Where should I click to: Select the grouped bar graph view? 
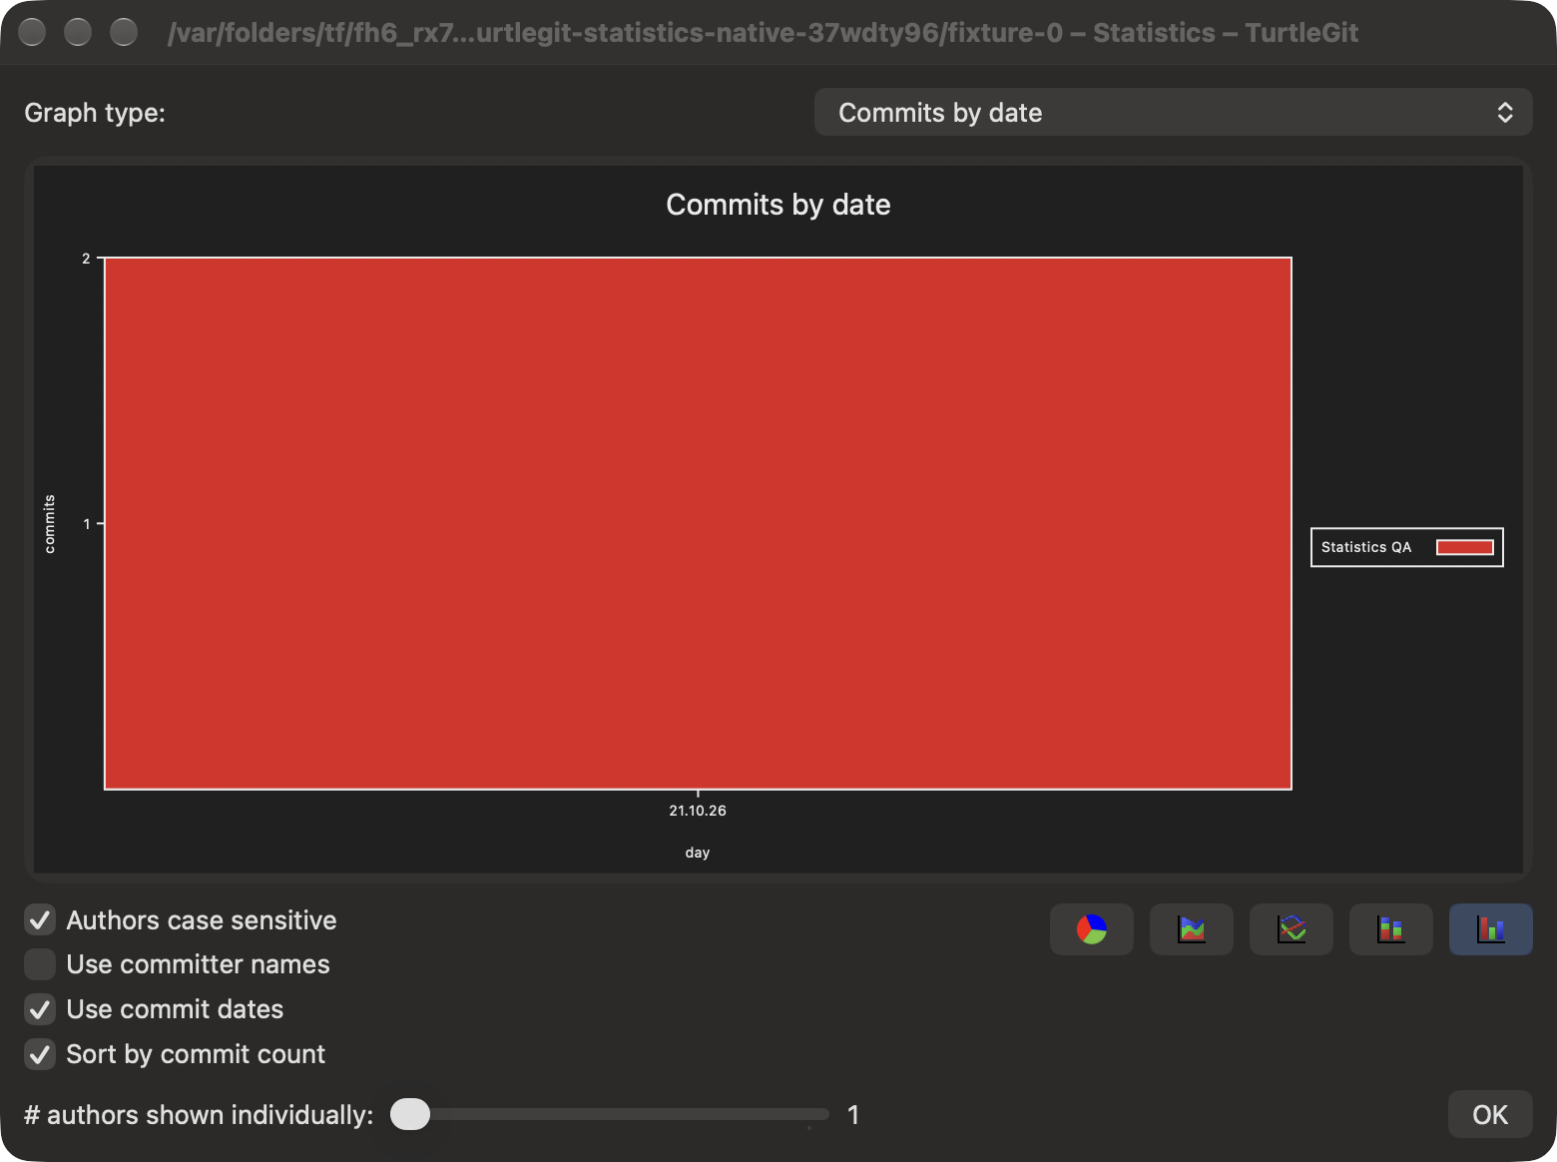1490,929
